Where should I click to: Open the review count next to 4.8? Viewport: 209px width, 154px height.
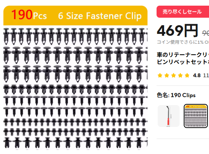206,76
